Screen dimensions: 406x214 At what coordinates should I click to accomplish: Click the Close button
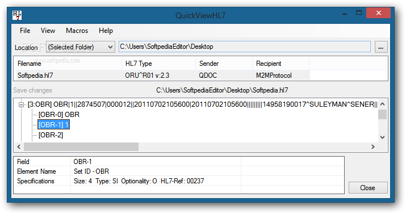click(x=368, y=188)
